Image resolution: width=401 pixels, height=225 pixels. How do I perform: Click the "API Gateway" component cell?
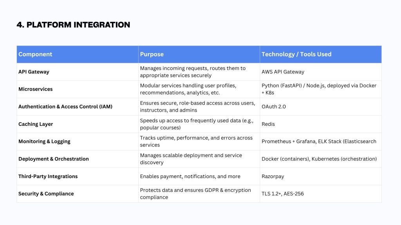[34, 72]
